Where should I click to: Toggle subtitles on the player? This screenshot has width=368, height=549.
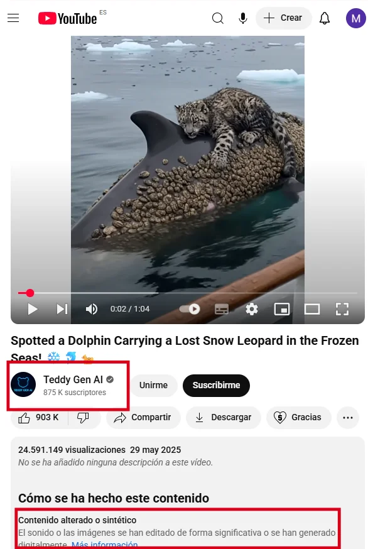pos(222,309)
